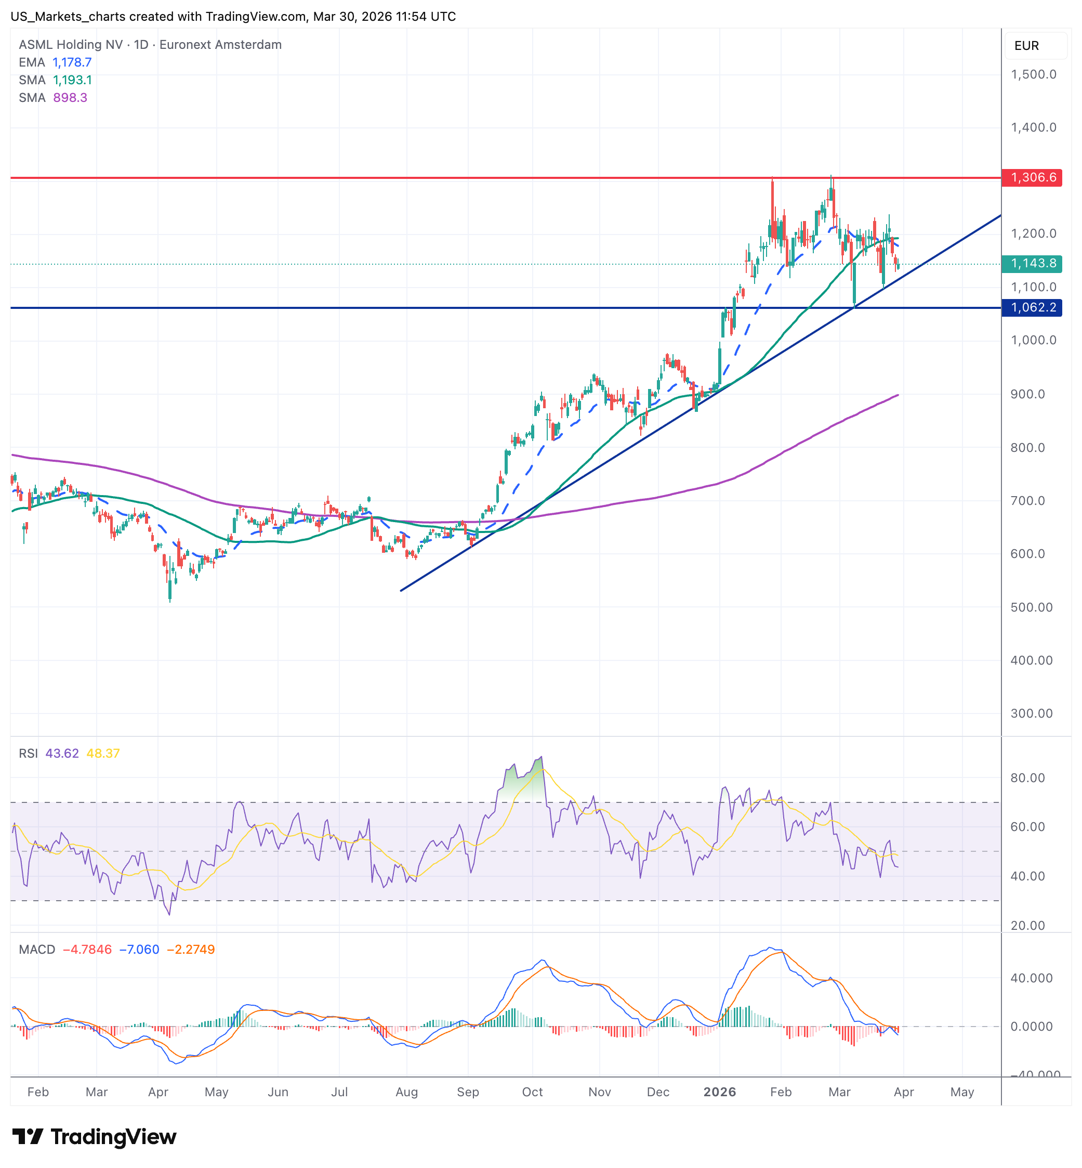Click the yellow RSI 48.37 value
This screenshot has height=1168, width=1082.
103,754
